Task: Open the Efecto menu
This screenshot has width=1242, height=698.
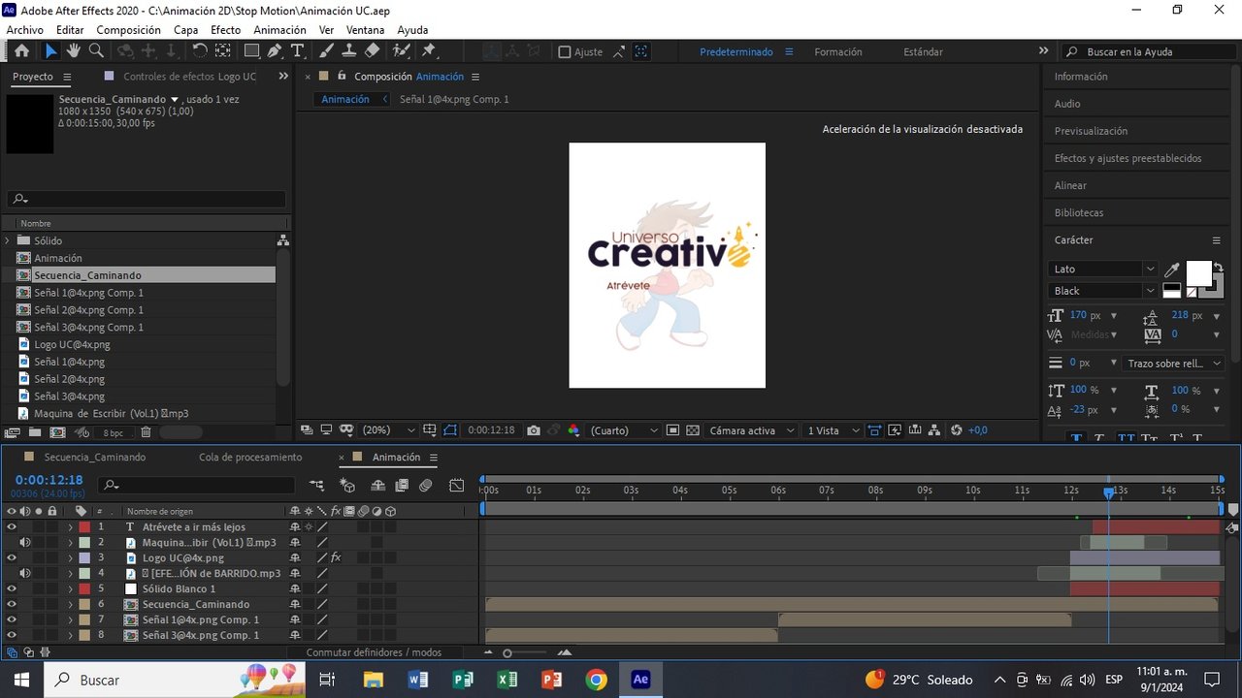Action: [225, 30]
